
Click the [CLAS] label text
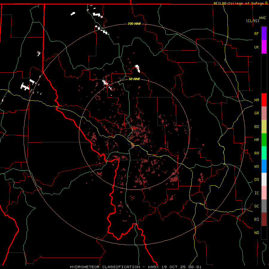(253, 21)
